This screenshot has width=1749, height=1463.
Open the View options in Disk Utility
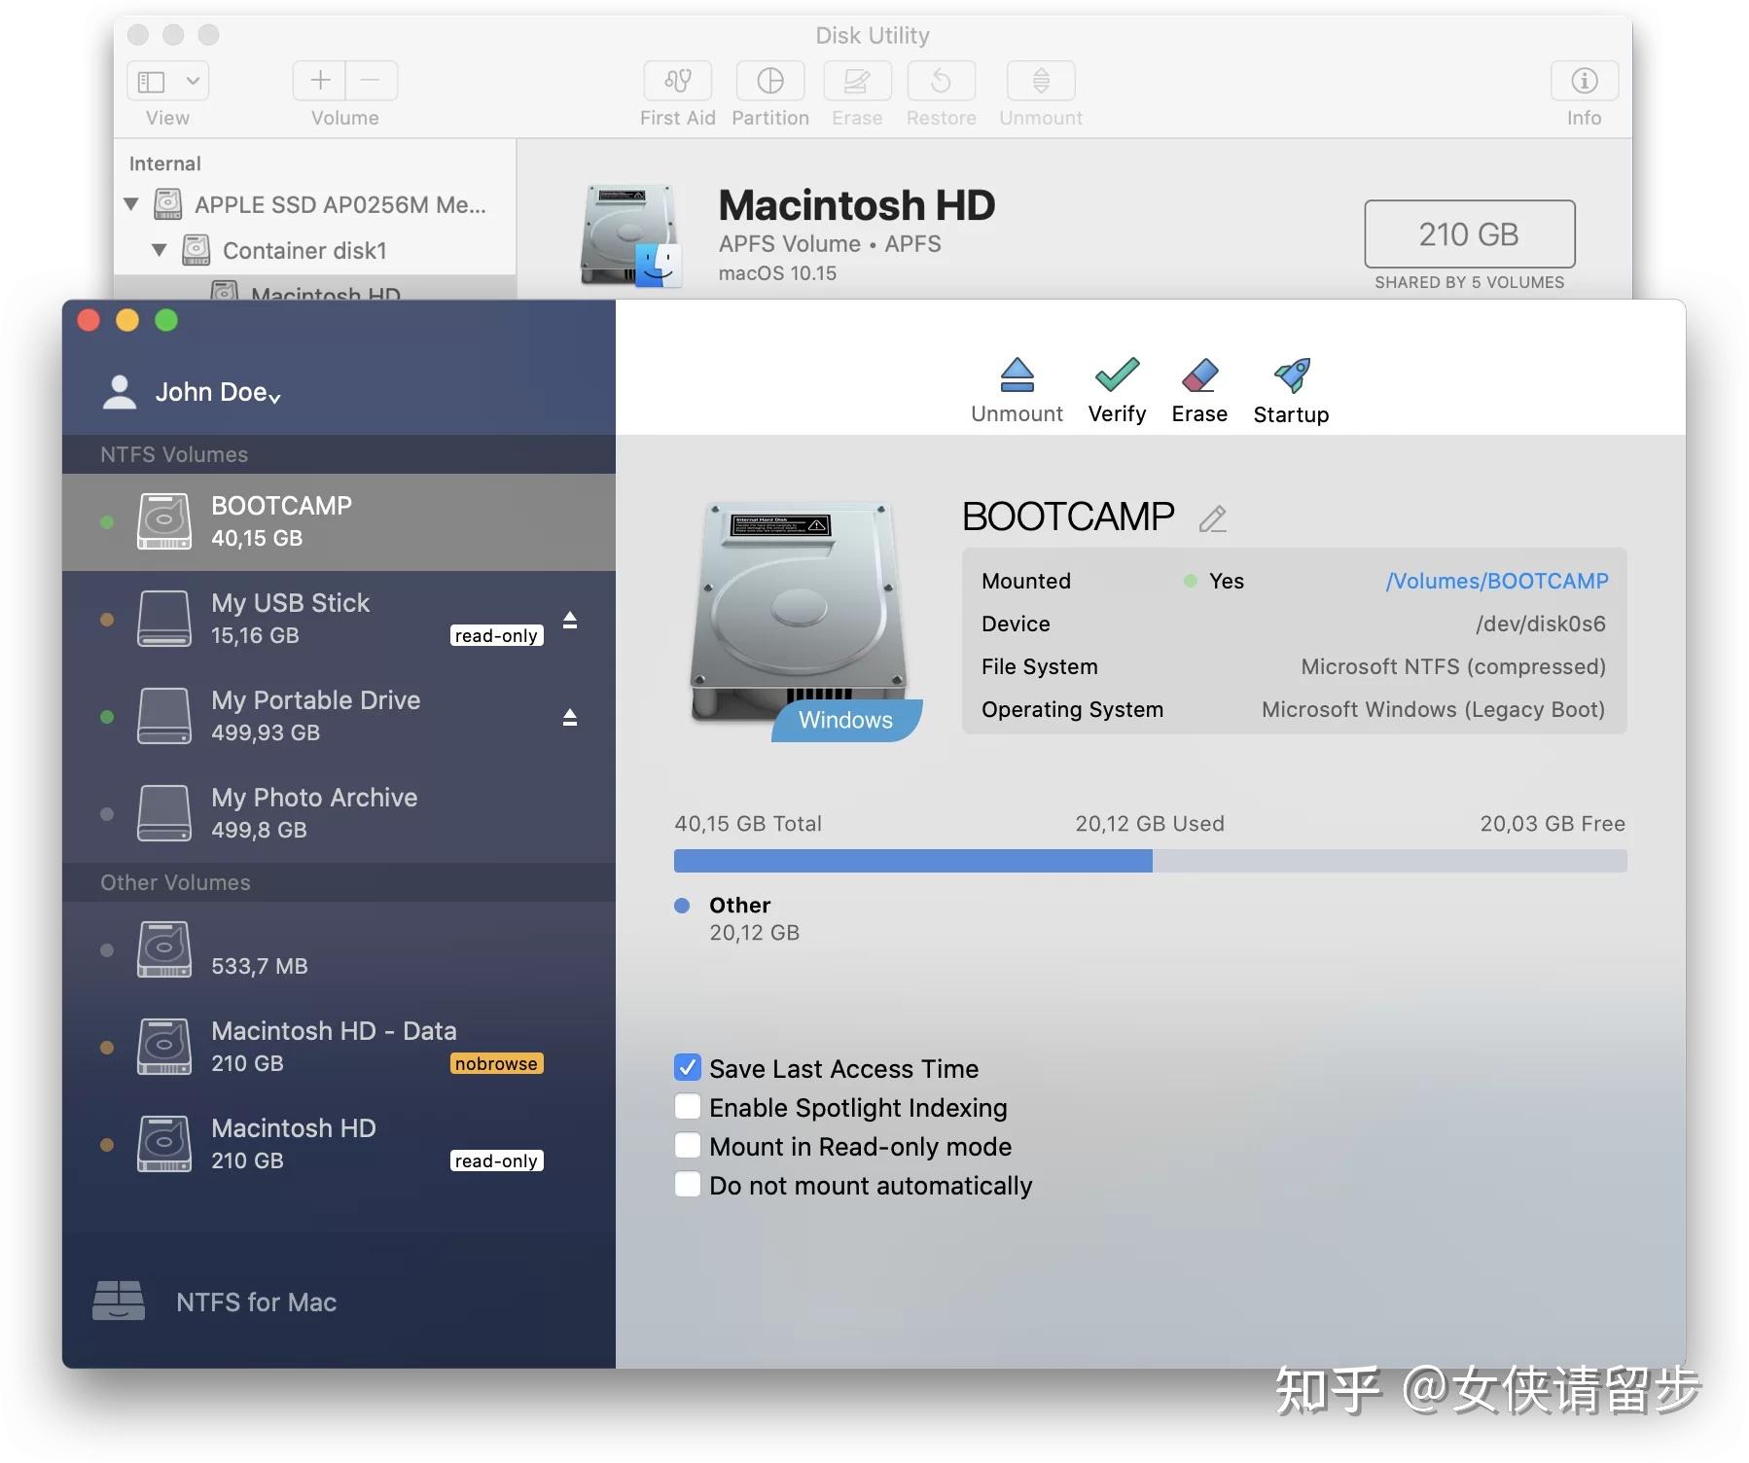point(166,81)
